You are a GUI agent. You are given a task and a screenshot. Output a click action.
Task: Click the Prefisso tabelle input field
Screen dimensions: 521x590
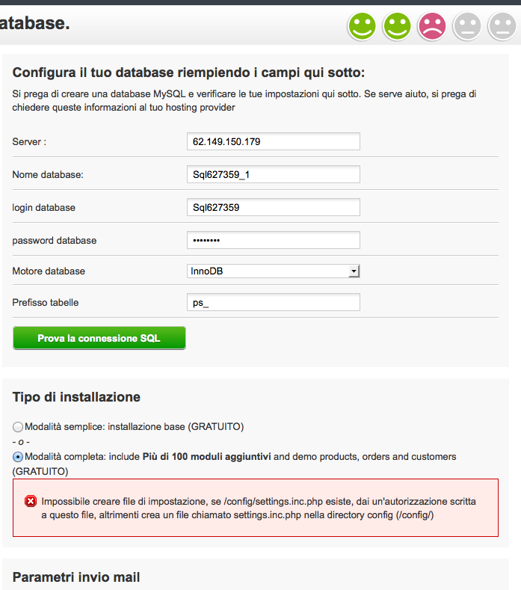[x=273, y=302]
